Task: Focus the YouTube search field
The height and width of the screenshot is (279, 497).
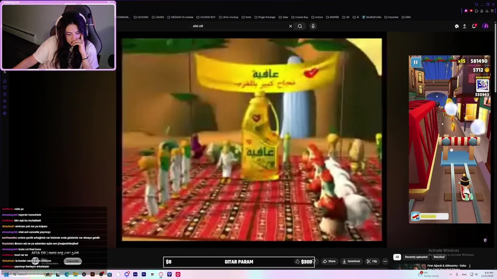Action: tap(239, 26)
